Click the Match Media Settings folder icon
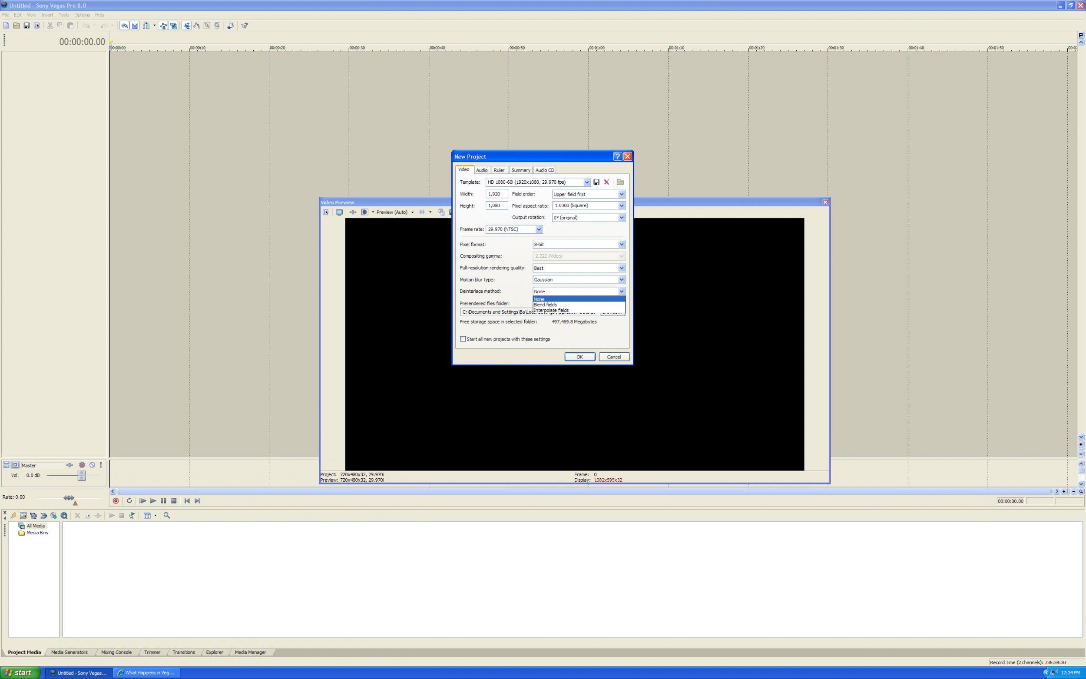Image resolution: width=1086 pixels, height=679 pixels. click(620, 182)
